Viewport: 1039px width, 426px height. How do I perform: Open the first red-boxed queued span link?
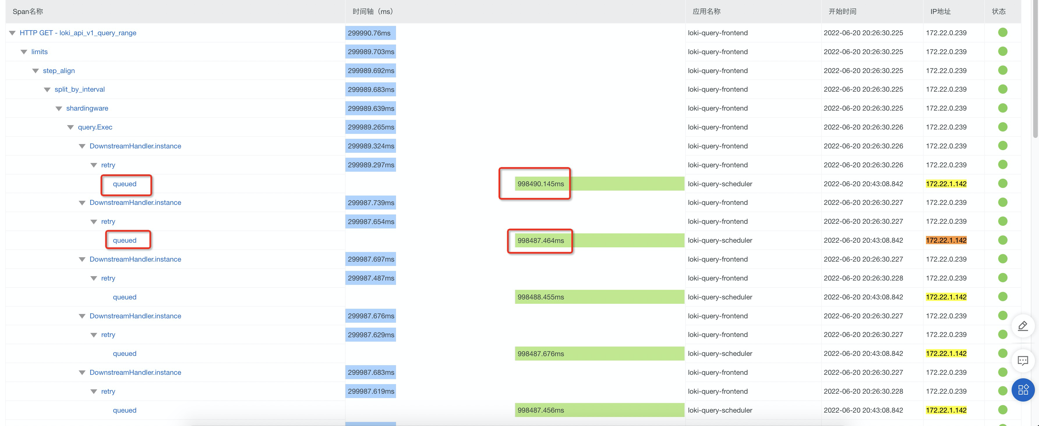[125, 184]
